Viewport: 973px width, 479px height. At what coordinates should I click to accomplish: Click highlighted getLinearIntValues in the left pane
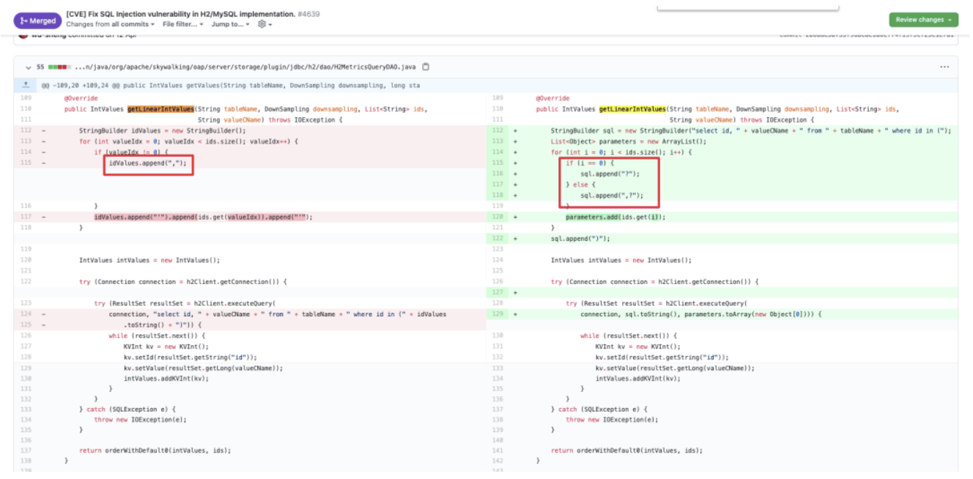coord(160,109)
